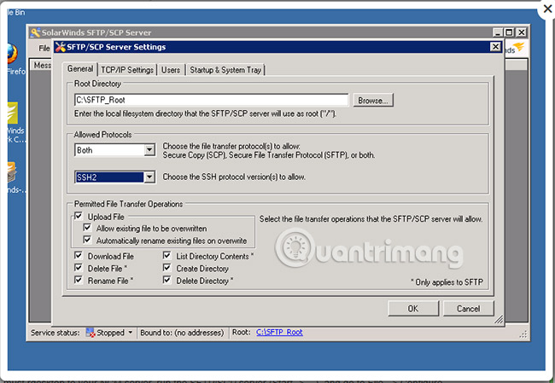Uncheck the Download File checkbox
555x383 pixels.
click(x=79, y=255)
